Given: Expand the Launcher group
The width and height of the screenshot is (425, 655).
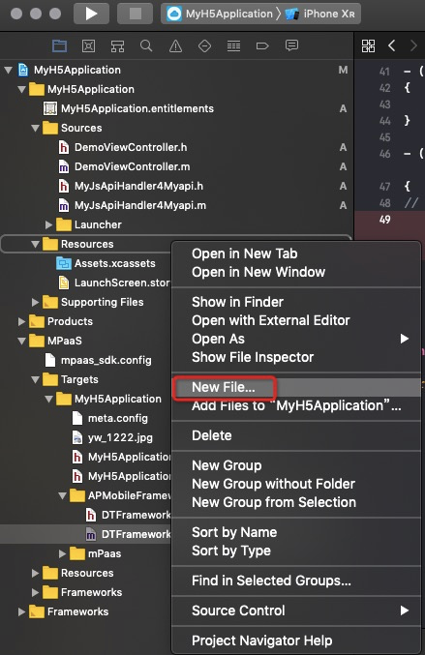Looking at the screenshot, I should 48,224.
